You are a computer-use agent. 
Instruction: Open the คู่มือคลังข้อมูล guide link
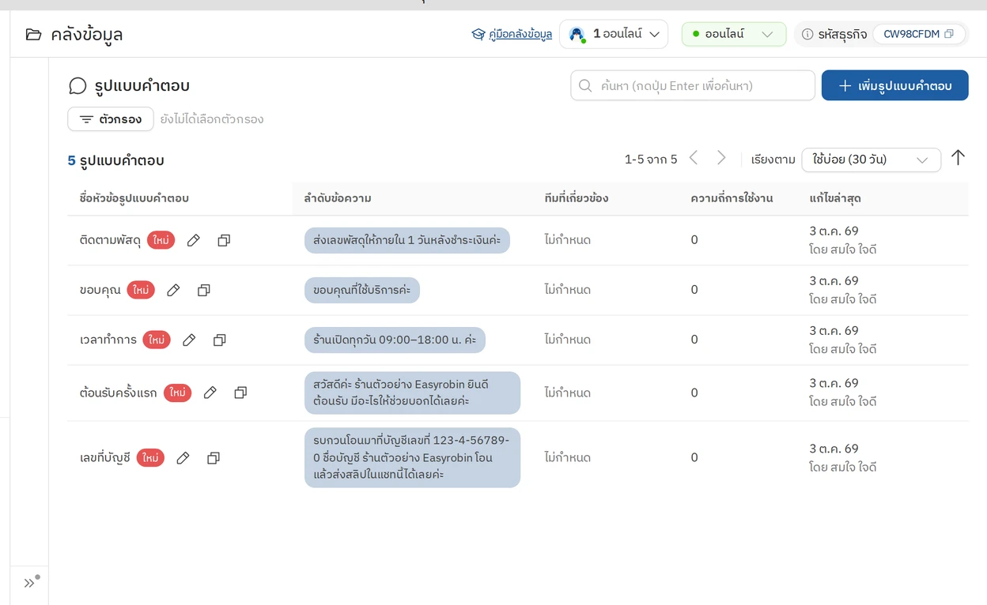(512, 34)
